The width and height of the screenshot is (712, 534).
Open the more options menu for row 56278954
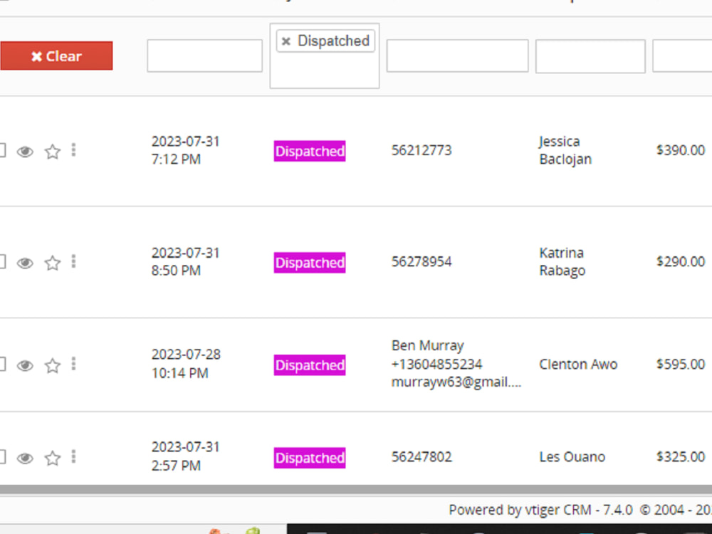[x=73, y=261]
